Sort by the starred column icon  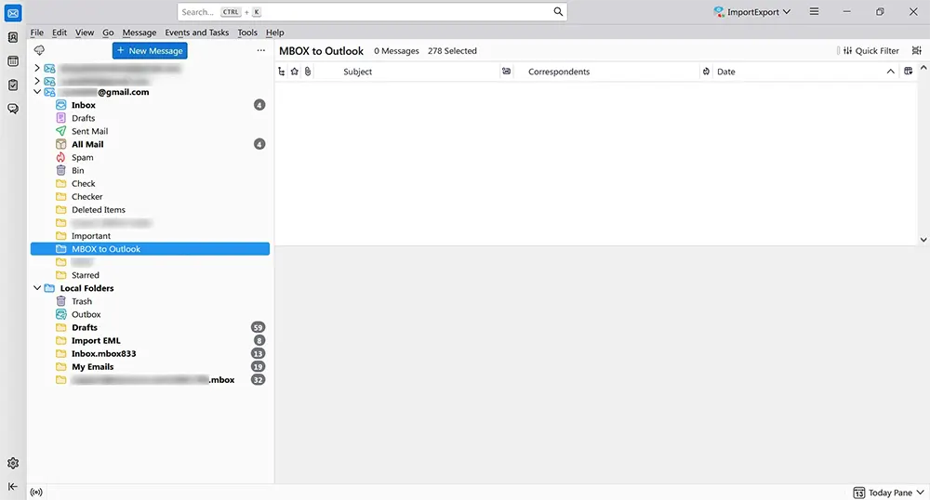click(294, 72)
